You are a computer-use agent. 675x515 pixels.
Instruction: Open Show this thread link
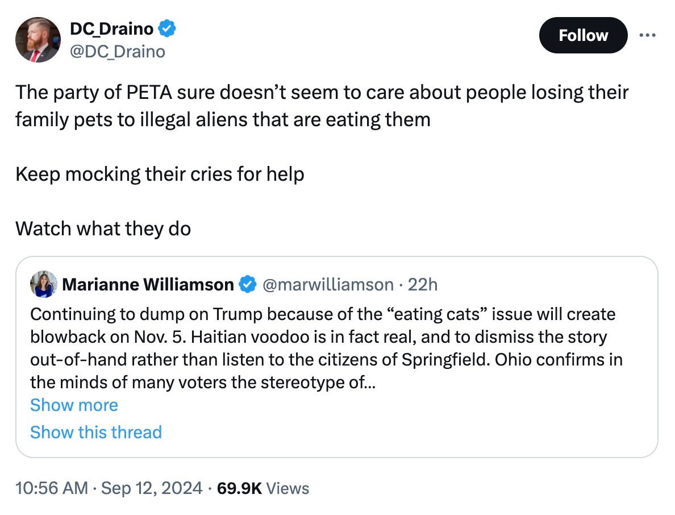coord(95,432)
